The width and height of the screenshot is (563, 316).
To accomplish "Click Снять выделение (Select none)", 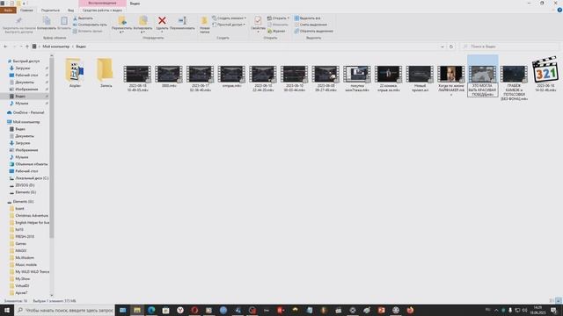I will [x=311, y=25].
